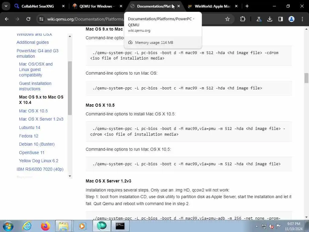The width and height of the screenshot is (309, 232).
Task: Open the OpenSuse 11 sidebar link
Action: pos(31,153)
